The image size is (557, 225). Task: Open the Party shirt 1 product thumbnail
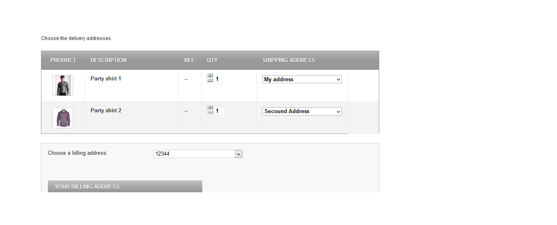[63, 85]
